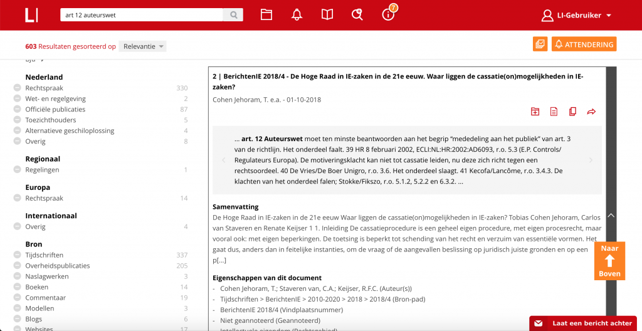642x331 pixels.
Task: Click the 603 Resultaten count text
Action: tap(70, 46)
